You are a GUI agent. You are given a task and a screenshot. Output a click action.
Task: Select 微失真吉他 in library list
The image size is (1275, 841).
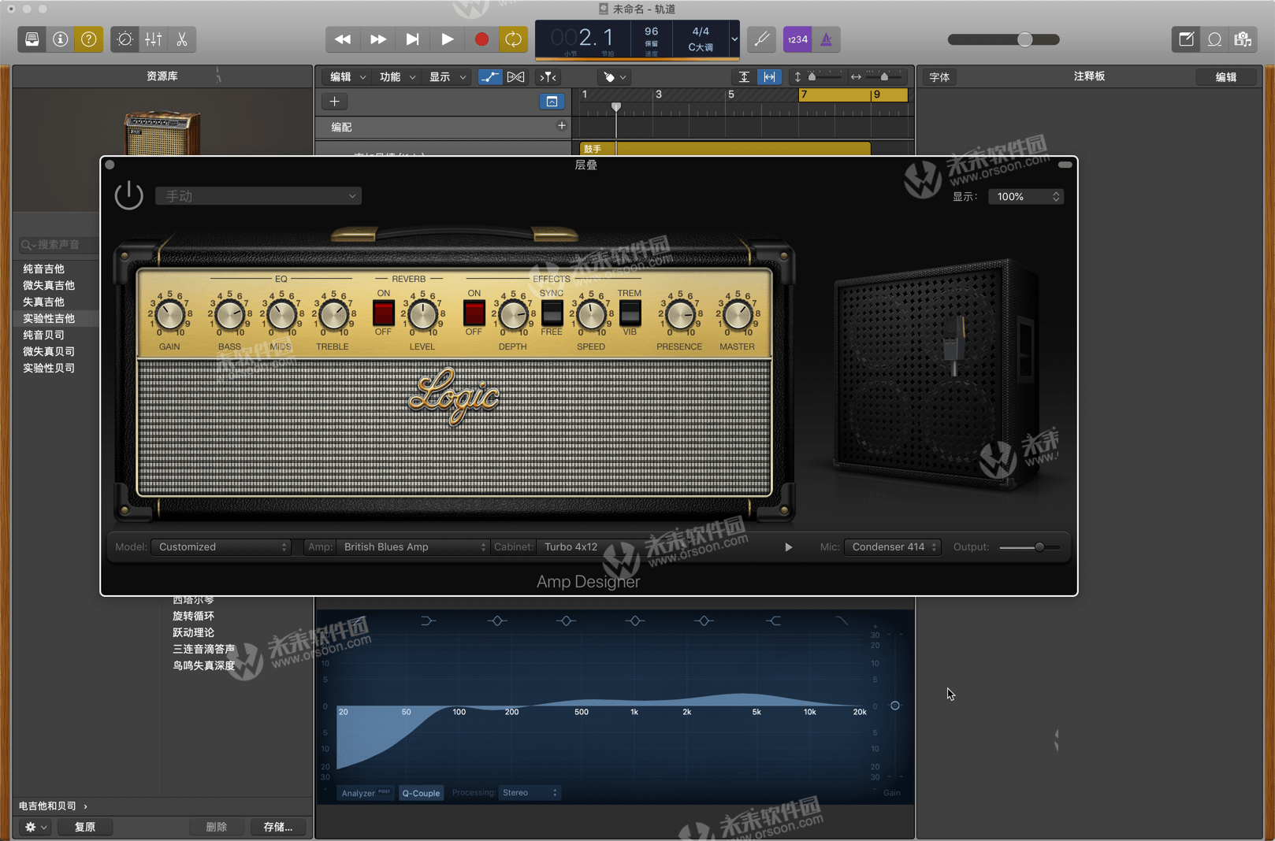(49, 286)
